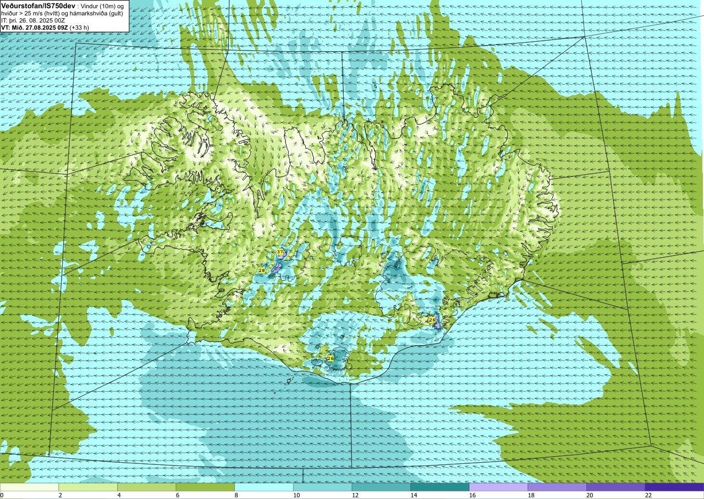Click the Veðurstofan/IS750dev title text

point(38,5)
